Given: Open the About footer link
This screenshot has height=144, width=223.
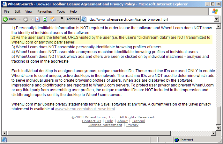Looking at the screenshot, I should pos(123,121).
